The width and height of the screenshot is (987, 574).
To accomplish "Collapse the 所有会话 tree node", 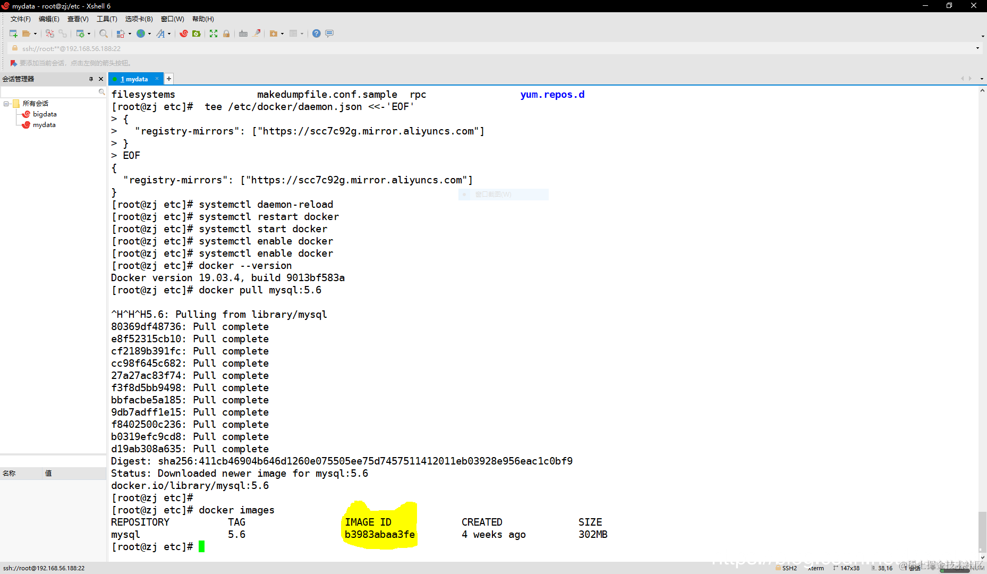I will (6, 104).
